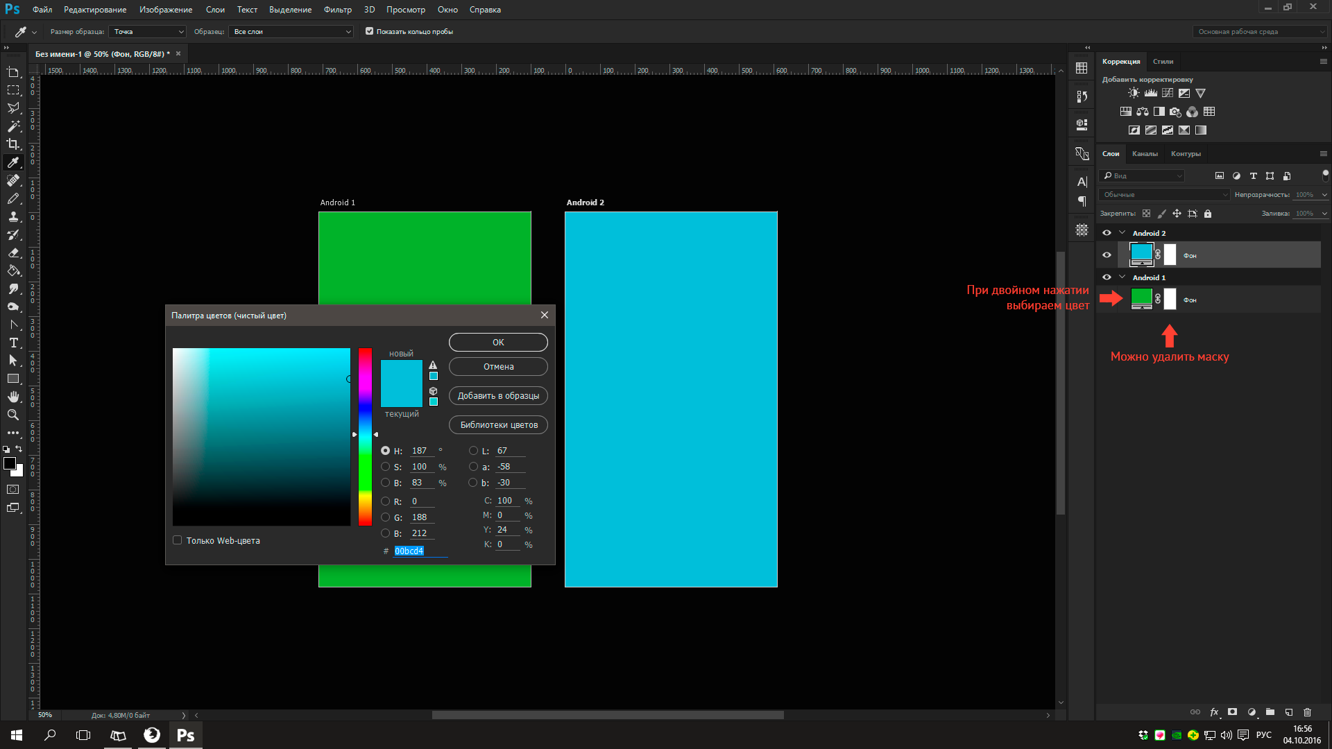Screen dimensions: 1332x749
Task: Select the L lightness radio button
Action: coord(474,451)
